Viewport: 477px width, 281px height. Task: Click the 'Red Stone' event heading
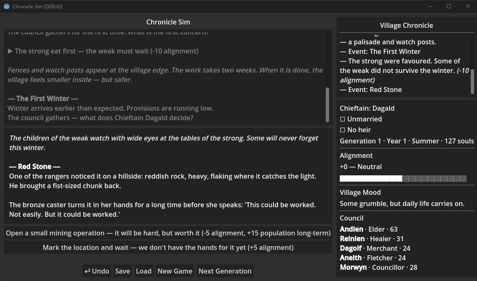[x=35, y=167]
